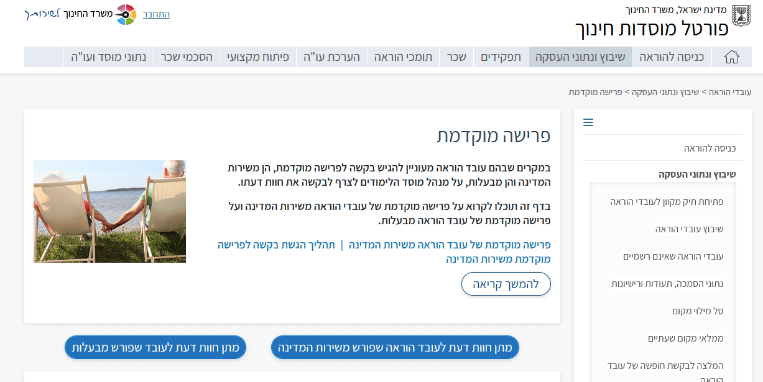Open the שכר navigation tab

click(x=456, y=57)
